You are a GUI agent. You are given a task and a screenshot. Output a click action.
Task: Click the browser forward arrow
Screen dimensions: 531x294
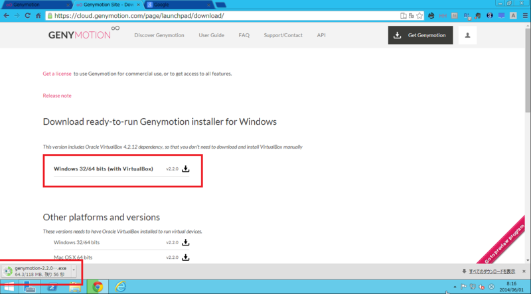pyautogui.click(x=17, y=15)
